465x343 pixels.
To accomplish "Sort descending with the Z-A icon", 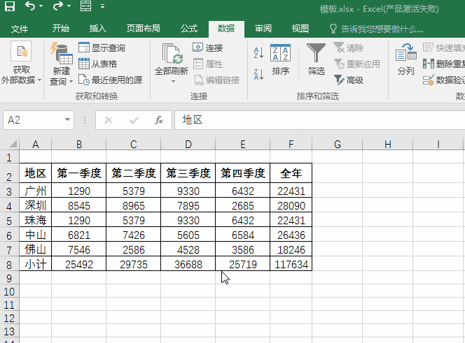I will click(258, 71).
